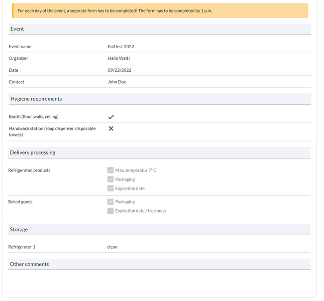Collapse the Hygiene requirements section header
Image resolution: width=324 pixels, height=301 pixels.
click(x=160, y=99)
